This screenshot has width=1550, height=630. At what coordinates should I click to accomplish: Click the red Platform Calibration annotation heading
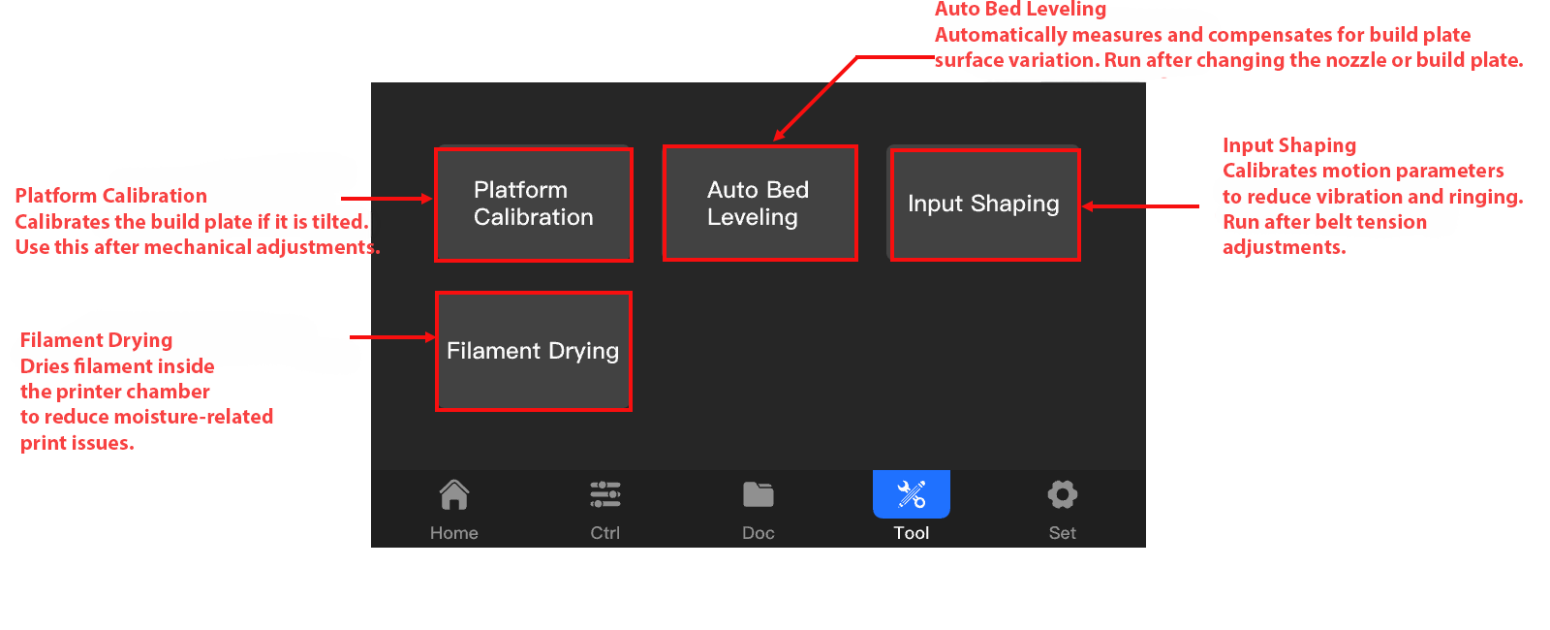click(x=110, y=196)
